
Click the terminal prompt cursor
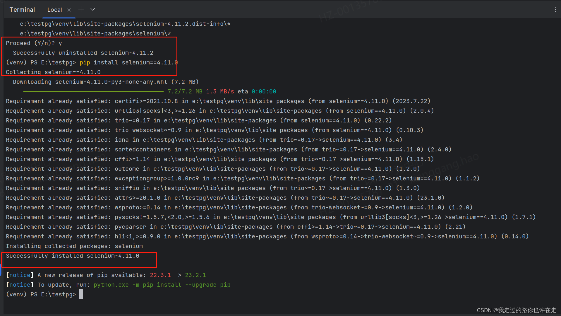tap(81, 294)
